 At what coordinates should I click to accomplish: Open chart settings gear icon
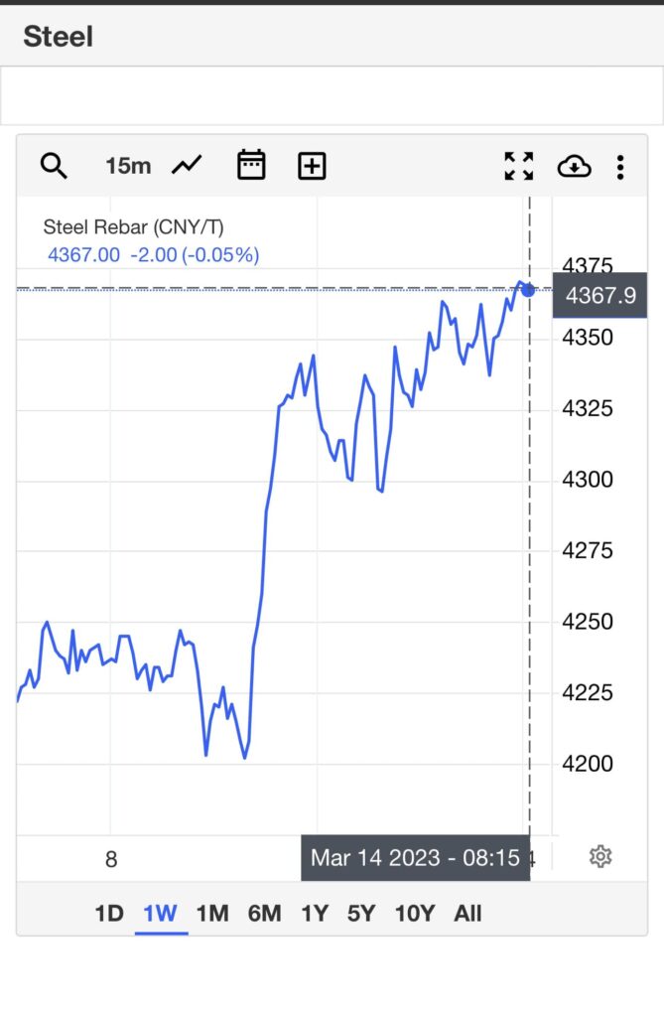click(599, 856)
